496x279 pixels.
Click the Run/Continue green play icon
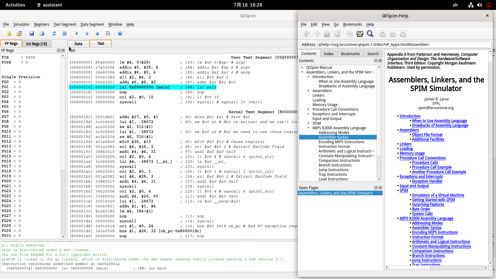pos(77,33)
